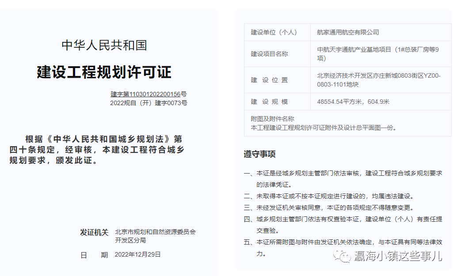Click the label 发证机关
457x276 pixels.
94,232
